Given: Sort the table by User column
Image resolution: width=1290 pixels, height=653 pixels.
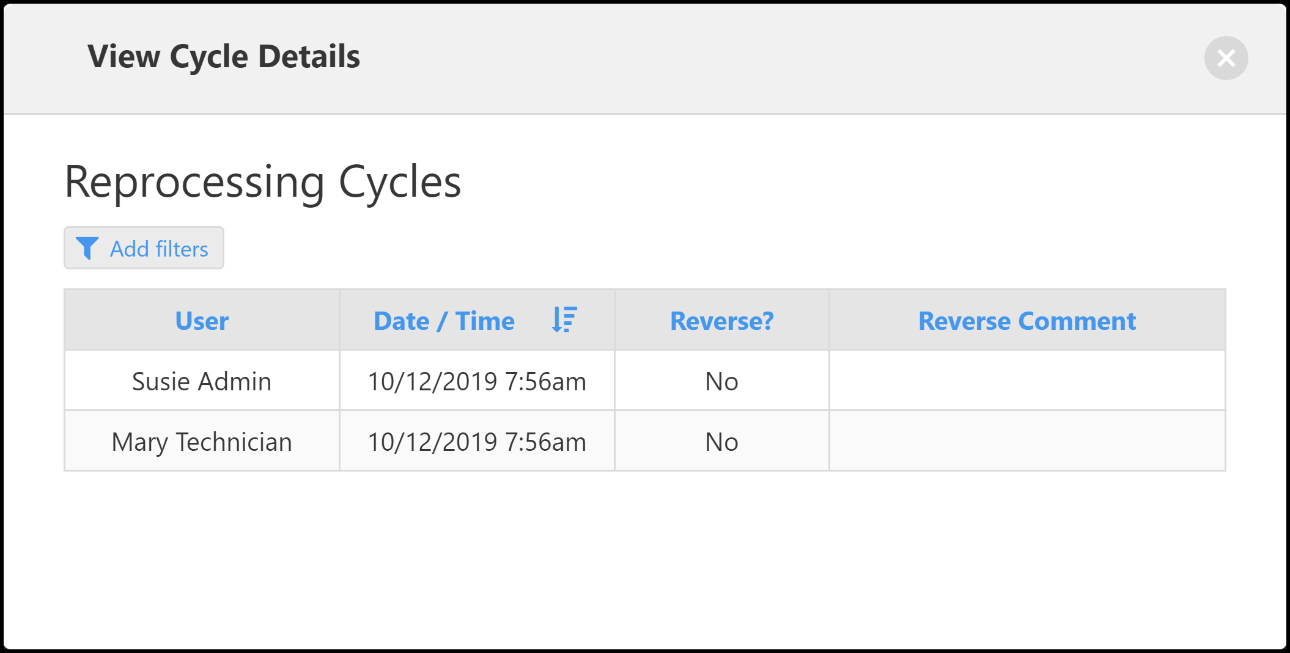Looking at the screenshot, I should [x=202, y=321].
